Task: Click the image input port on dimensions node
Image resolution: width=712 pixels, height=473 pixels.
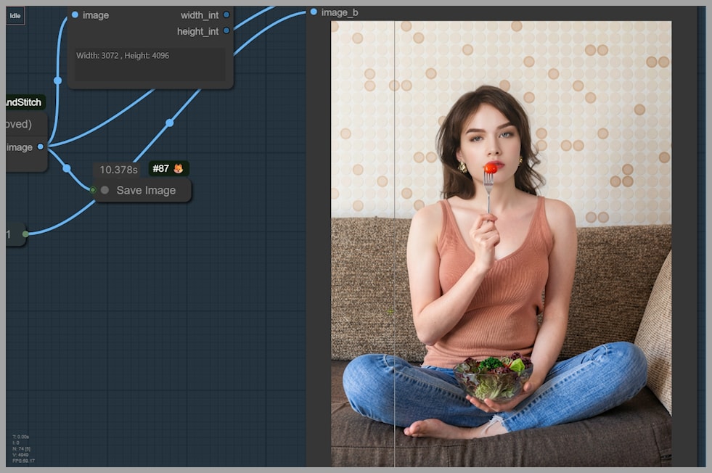Action: tap(75, 15)
